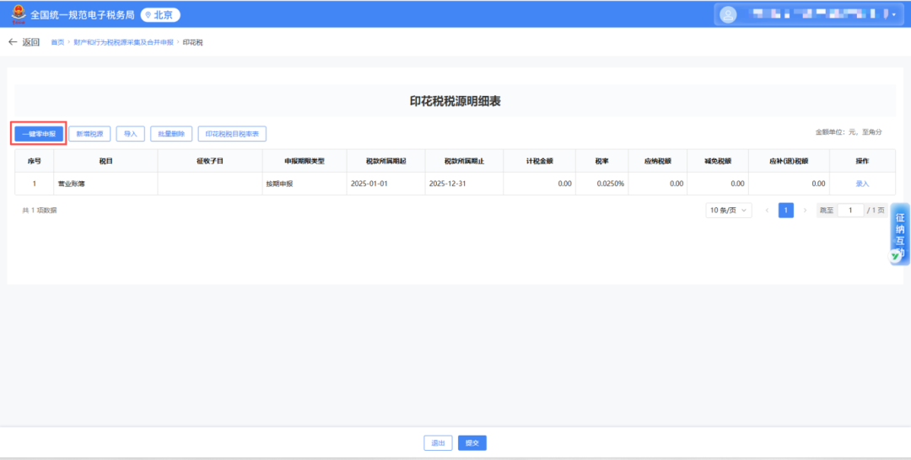911x460 pixels.
Task: Click the 导入 button
Action: coord(130,133)
